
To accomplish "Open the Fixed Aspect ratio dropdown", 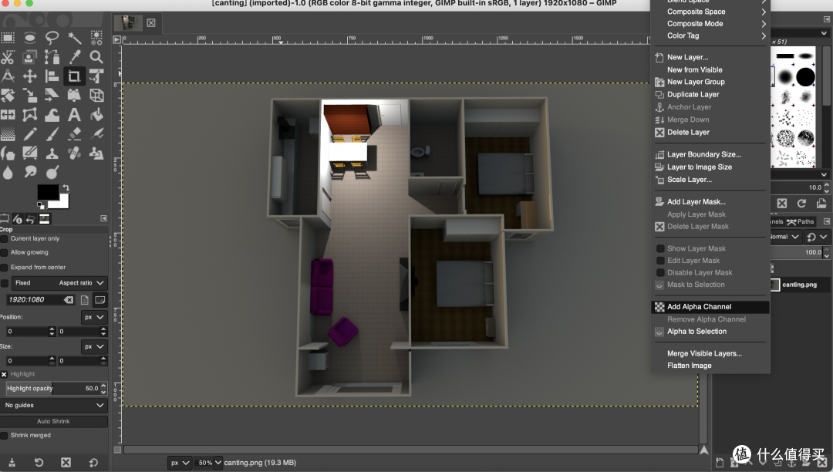I will click(59, 283).
